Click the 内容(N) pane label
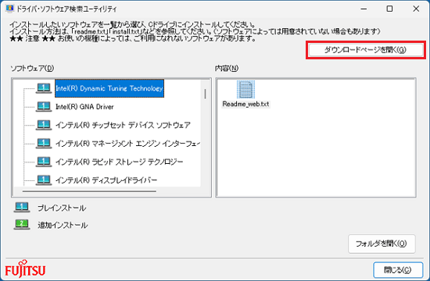 click(x=227, y=68)
